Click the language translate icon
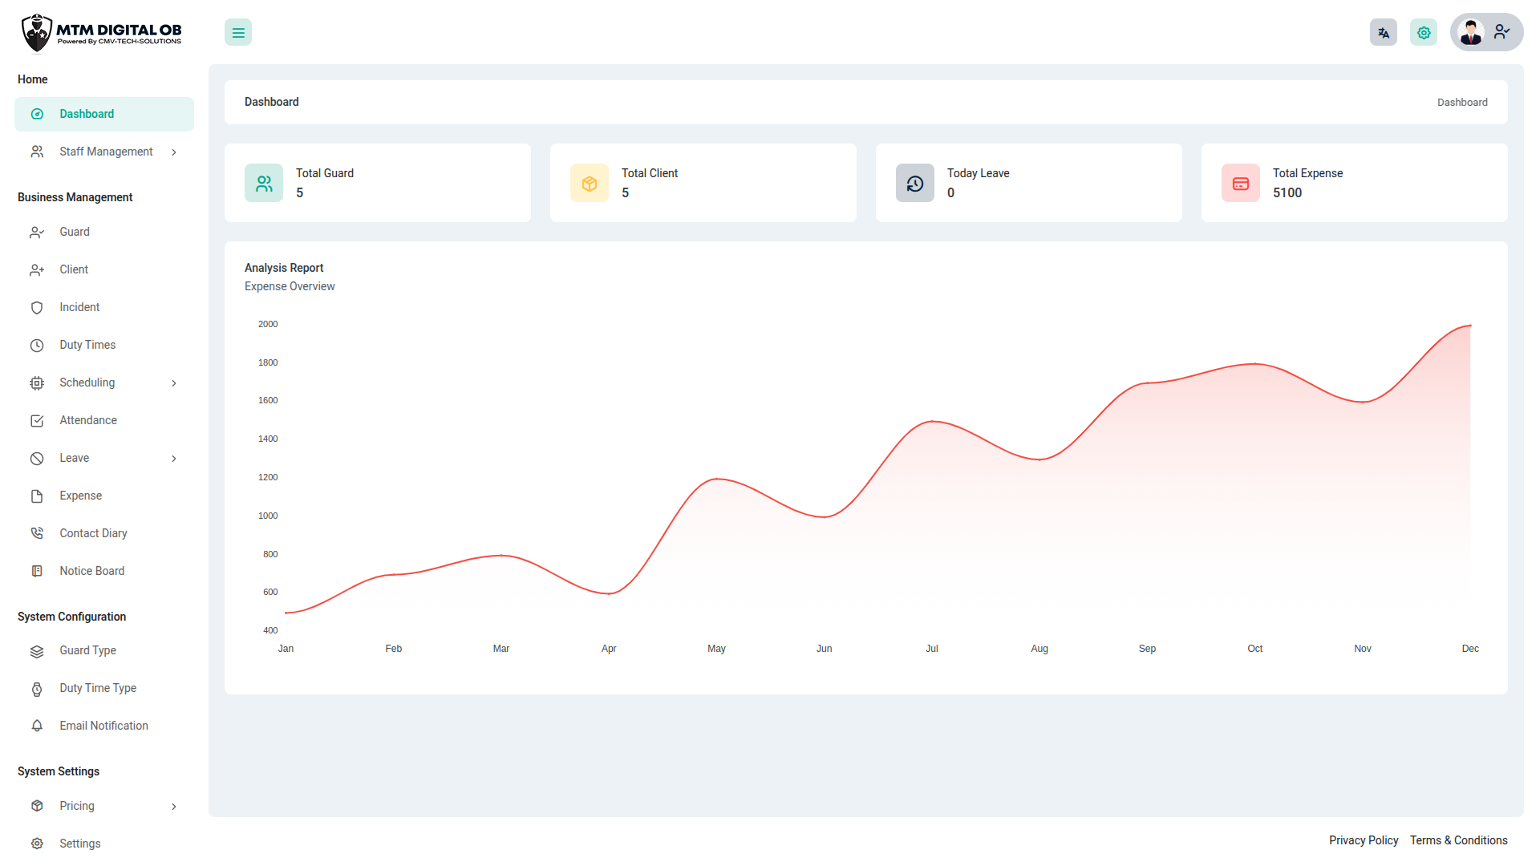This screenshot has width=1540, height=866. (x=1383, y=33)
